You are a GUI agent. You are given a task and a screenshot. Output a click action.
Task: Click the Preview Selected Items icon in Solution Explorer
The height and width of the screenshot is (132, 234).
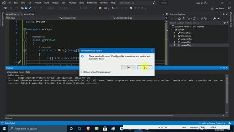(x=219, y=19)
